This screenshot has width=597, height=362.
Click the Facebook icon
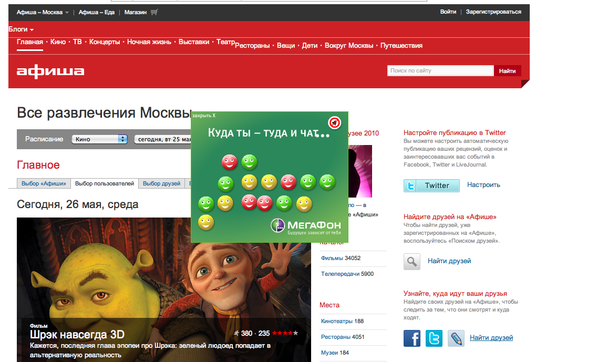[x=412, y=338]
